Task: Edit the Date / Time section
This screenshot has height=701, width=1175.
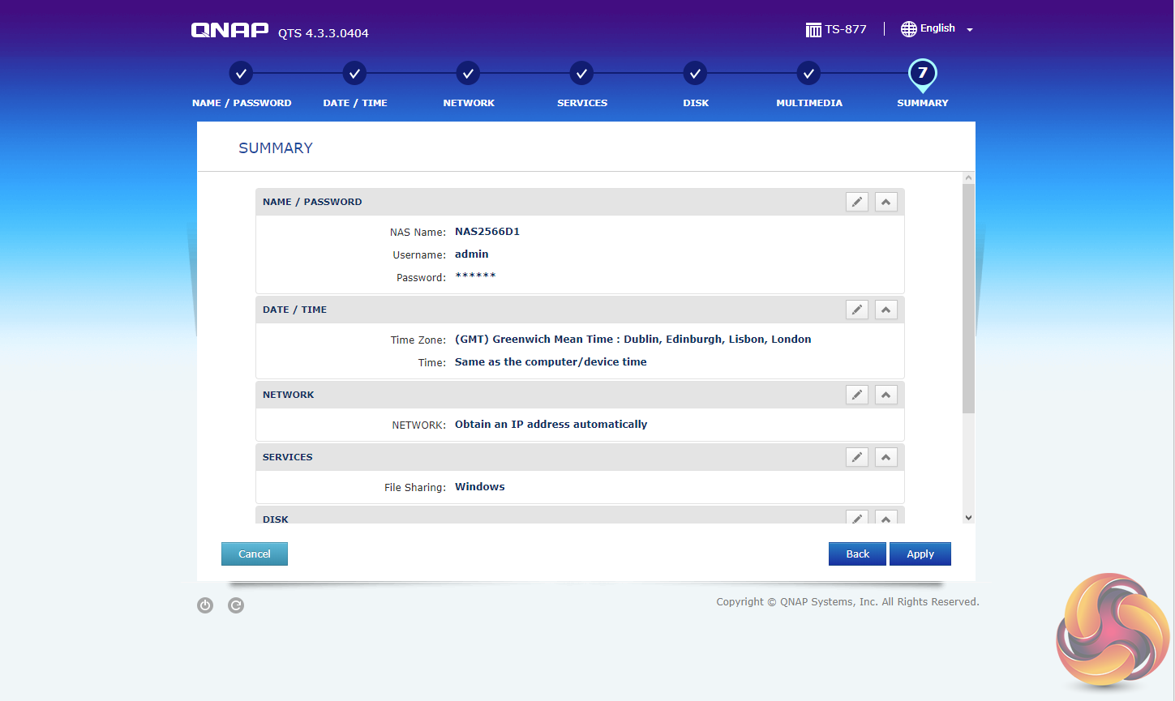Action: (x=857, y=310)
